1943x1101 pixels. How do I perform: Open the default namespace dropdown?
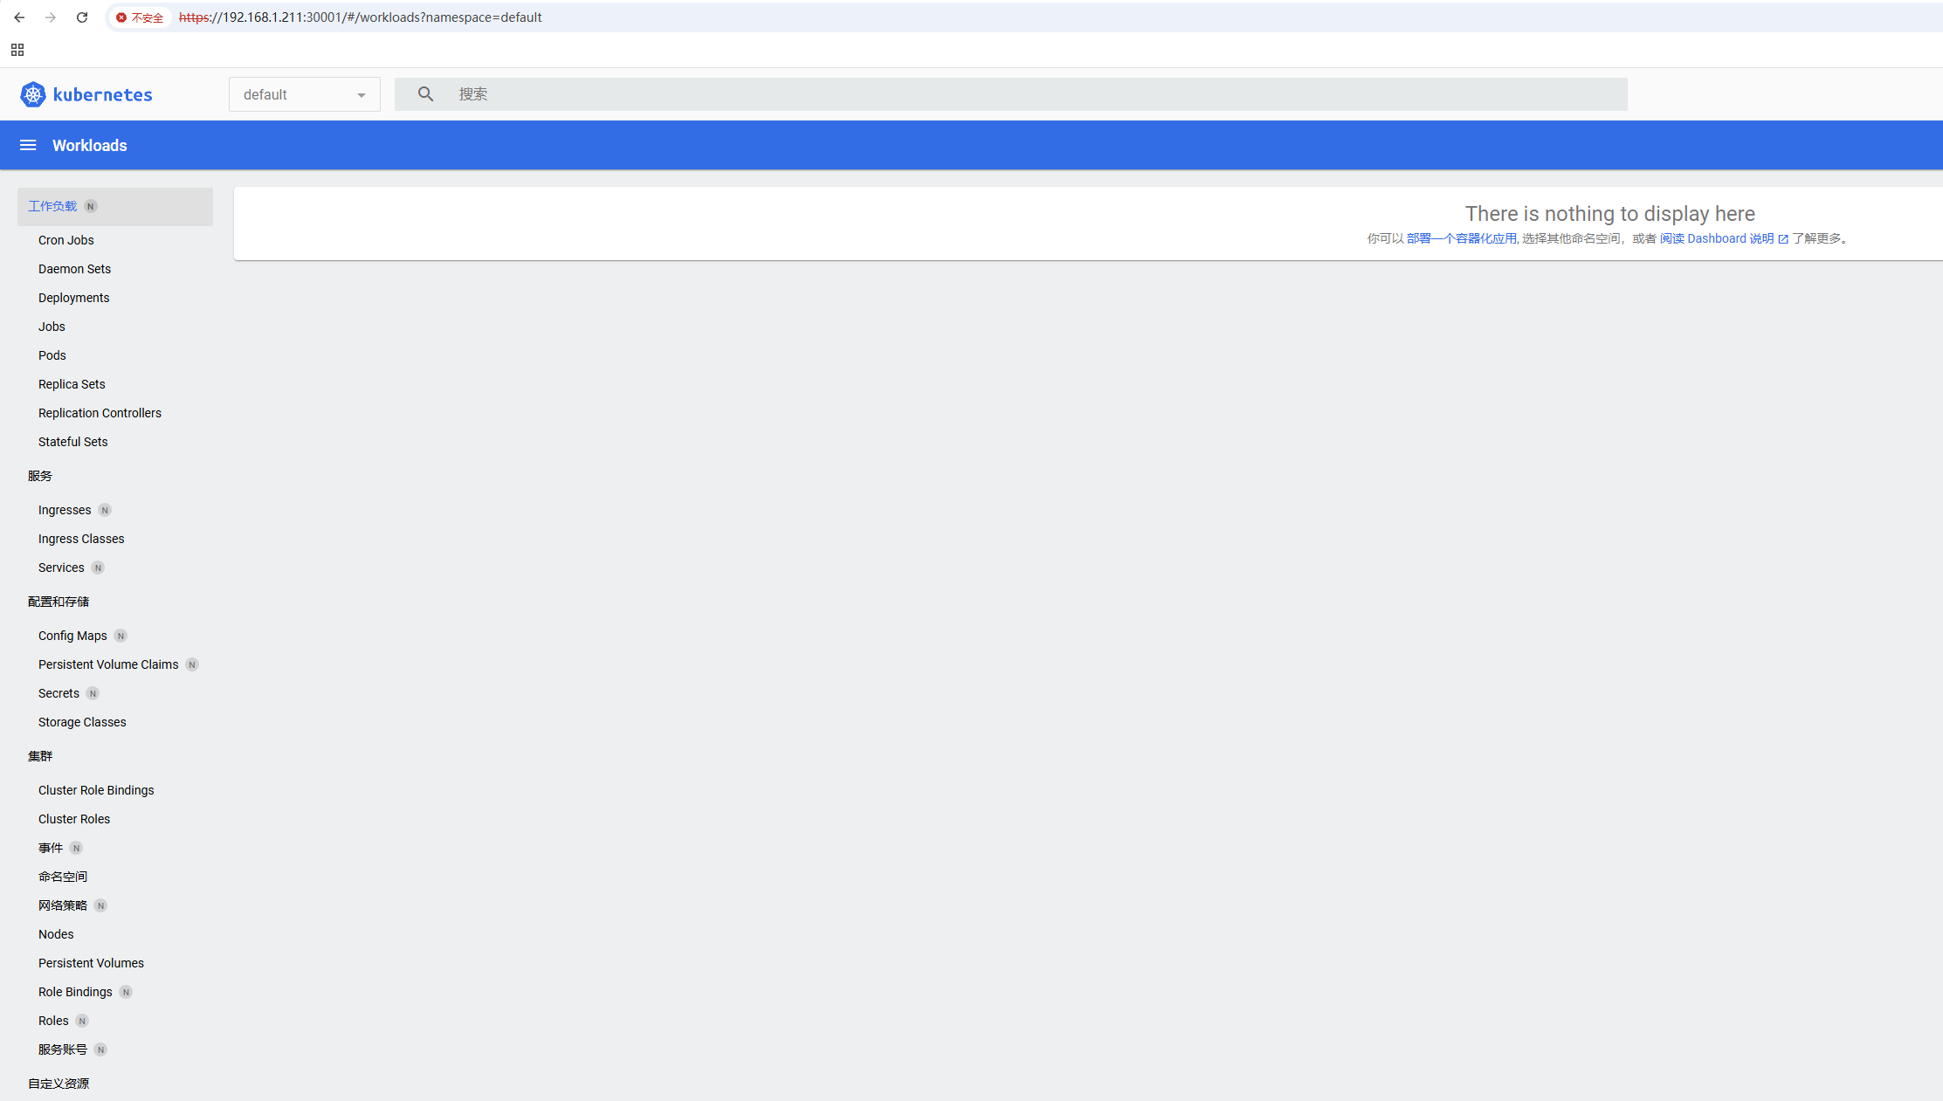(297, 94)
